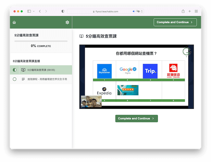This screenshot has width=211, height=162.
Task: Toggle the half-filled circle on the video lesson
Action: tap(15, 70)
